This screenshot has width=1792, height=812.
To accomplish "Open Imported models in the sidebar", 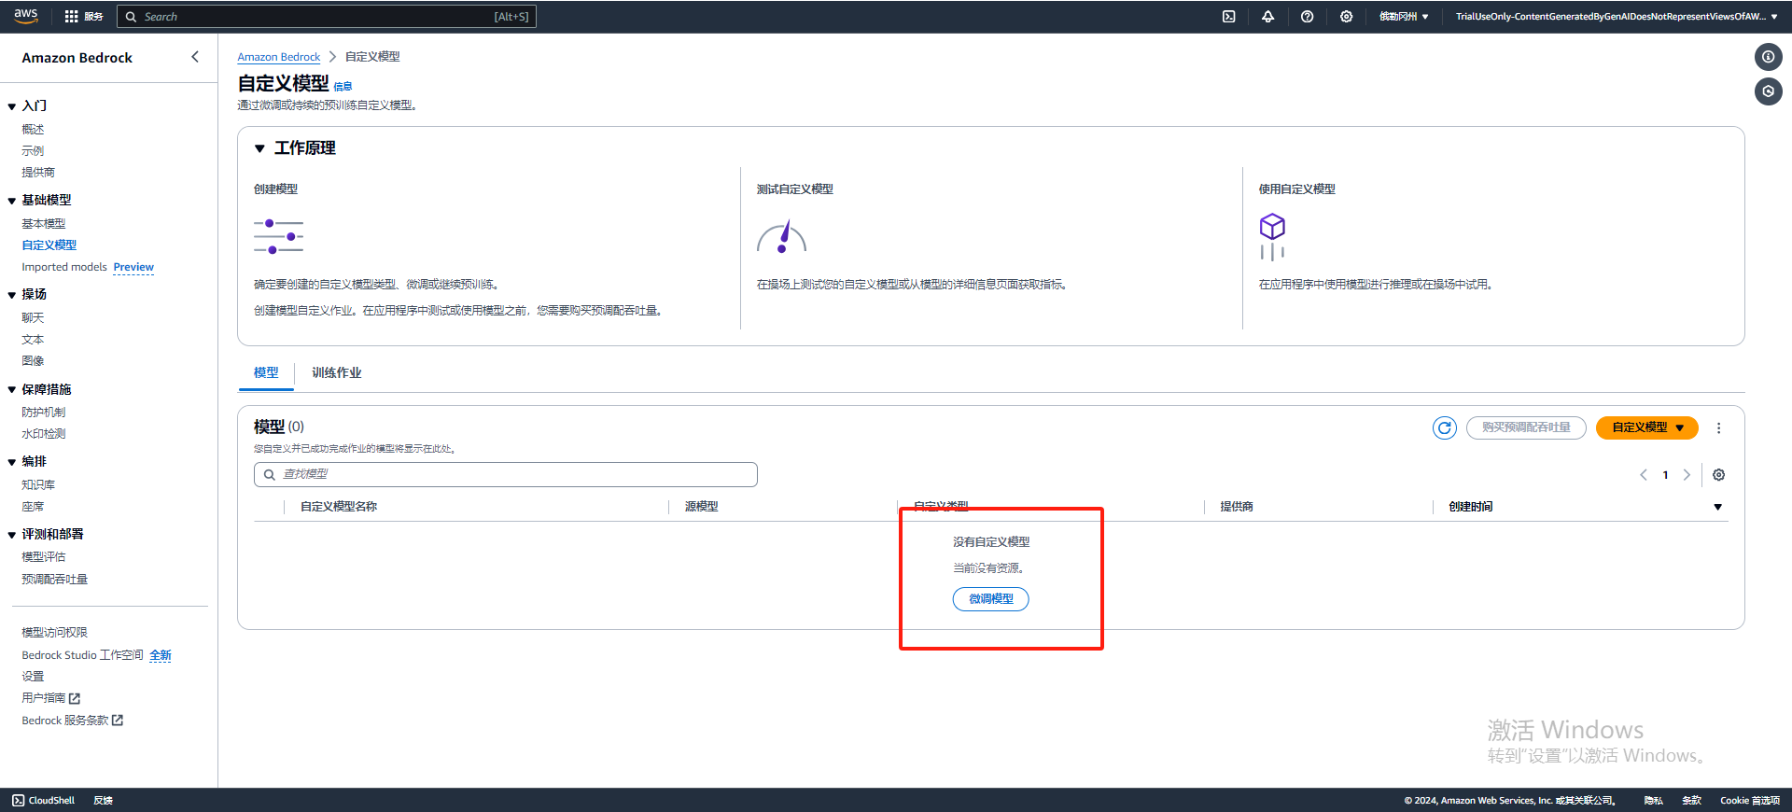I will (x=64, y=267).
